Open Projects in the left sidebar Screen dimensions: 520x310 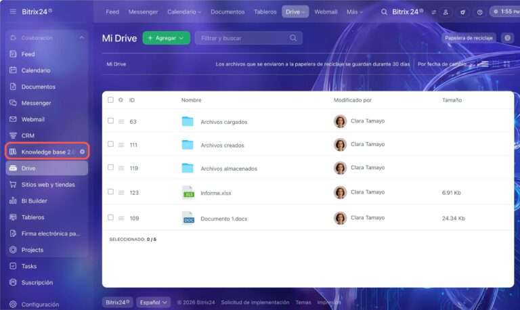(x=47, y=250)
